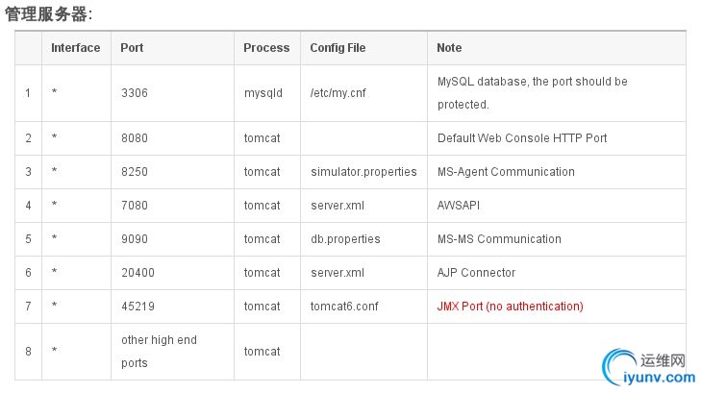Click the Interface column header
This screenshot has height=393, width=701.
(x=76, y=48)
